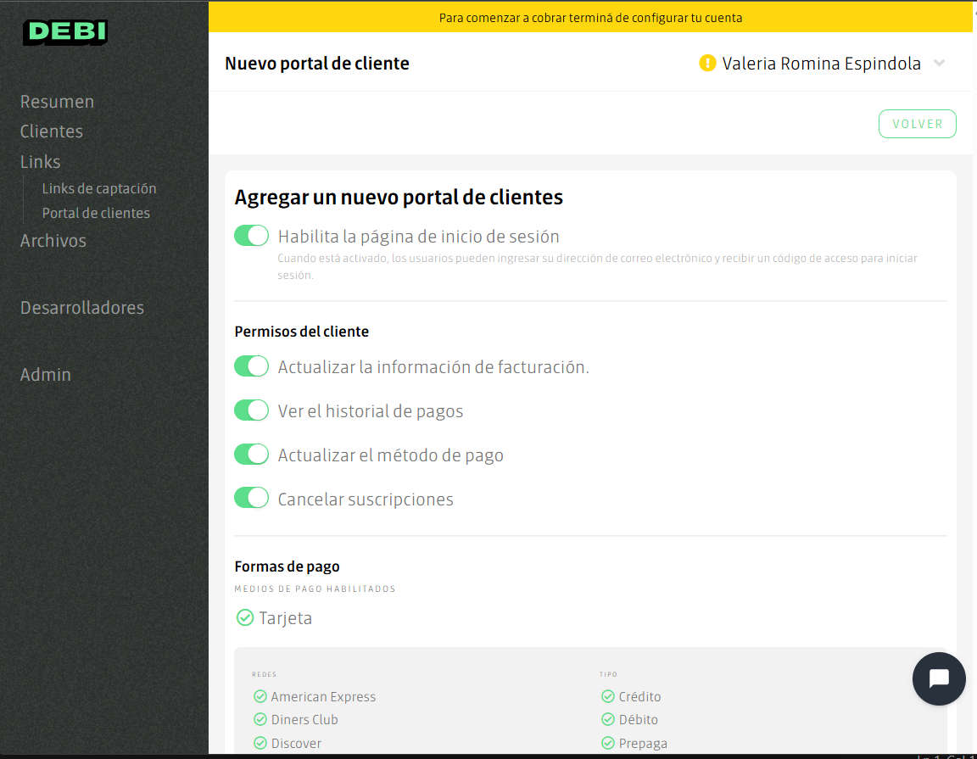Toggle Actualizar el método de pago
The image size is (977, 759).
click(x=251, y=454)
